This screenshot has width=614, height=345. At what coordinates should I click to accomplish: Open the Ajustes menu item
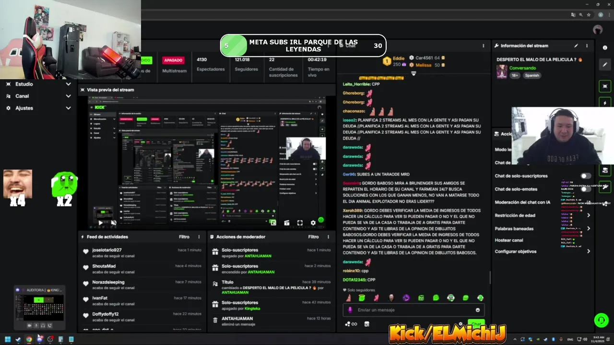coord(24,108)
